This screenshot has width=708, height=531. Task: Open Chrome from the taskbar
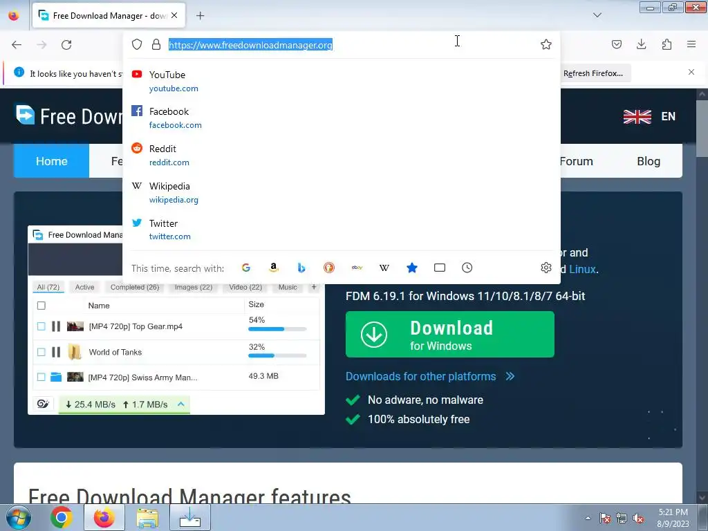62,517
